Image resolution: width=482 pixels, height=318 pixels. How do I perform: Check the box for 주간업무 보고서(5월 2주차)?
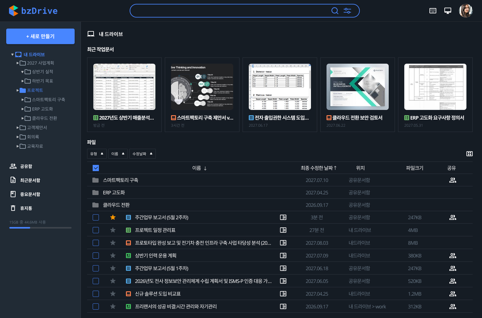click(x=96, y=217)
